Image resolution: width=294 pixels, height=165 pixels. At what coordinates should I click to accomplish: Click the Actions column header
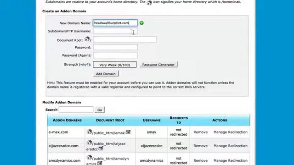pos(220,120)
